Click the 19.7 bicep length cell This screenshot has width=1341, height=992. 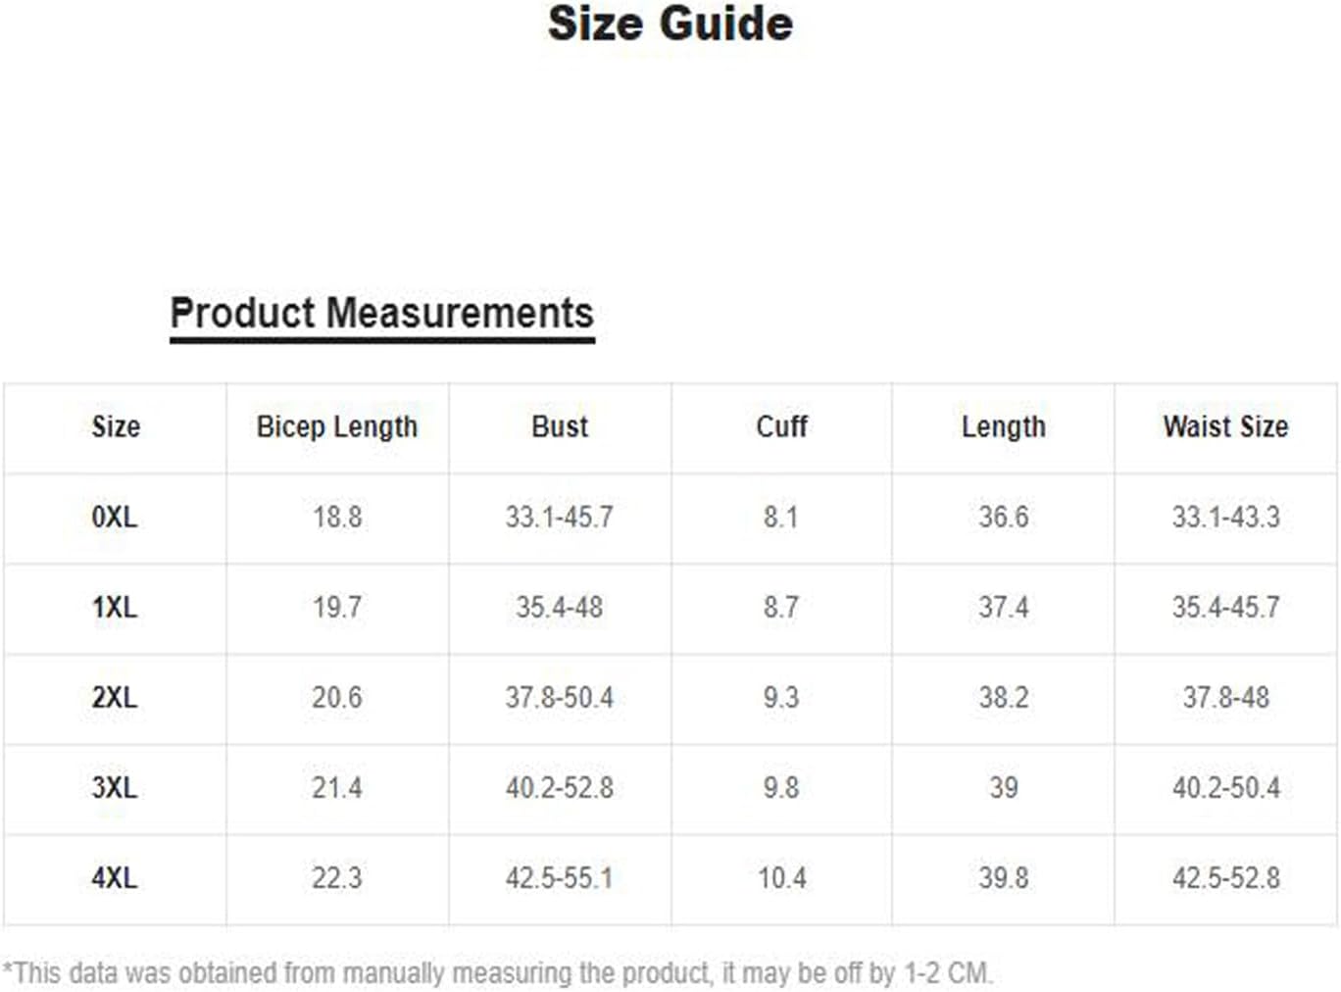click(x=337, y=607)
